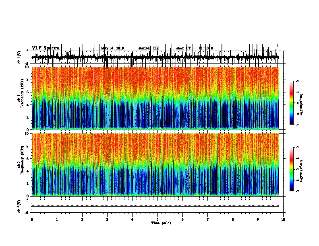This screenshot has height=246, width=319.
Task: Click the flat ch.3 voltage trace
Action: point(155,206)
